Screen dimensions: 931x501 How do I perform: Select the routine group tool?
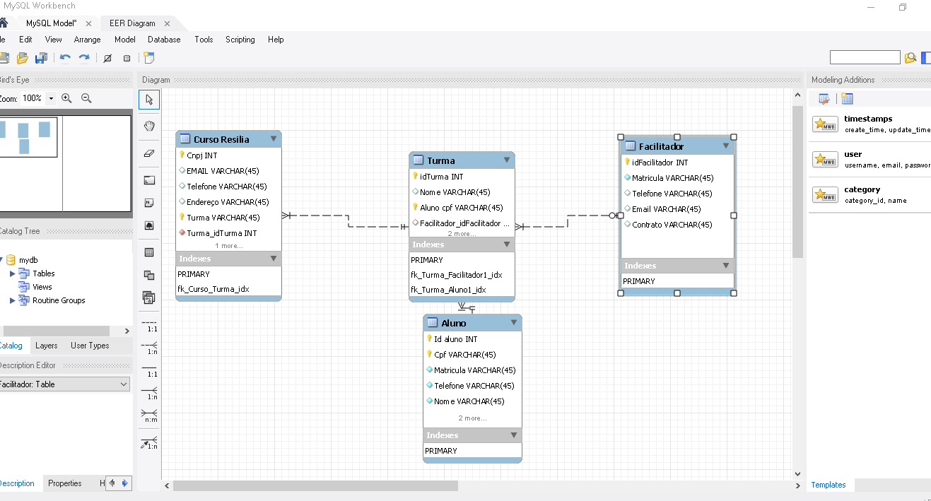[149, 297]
